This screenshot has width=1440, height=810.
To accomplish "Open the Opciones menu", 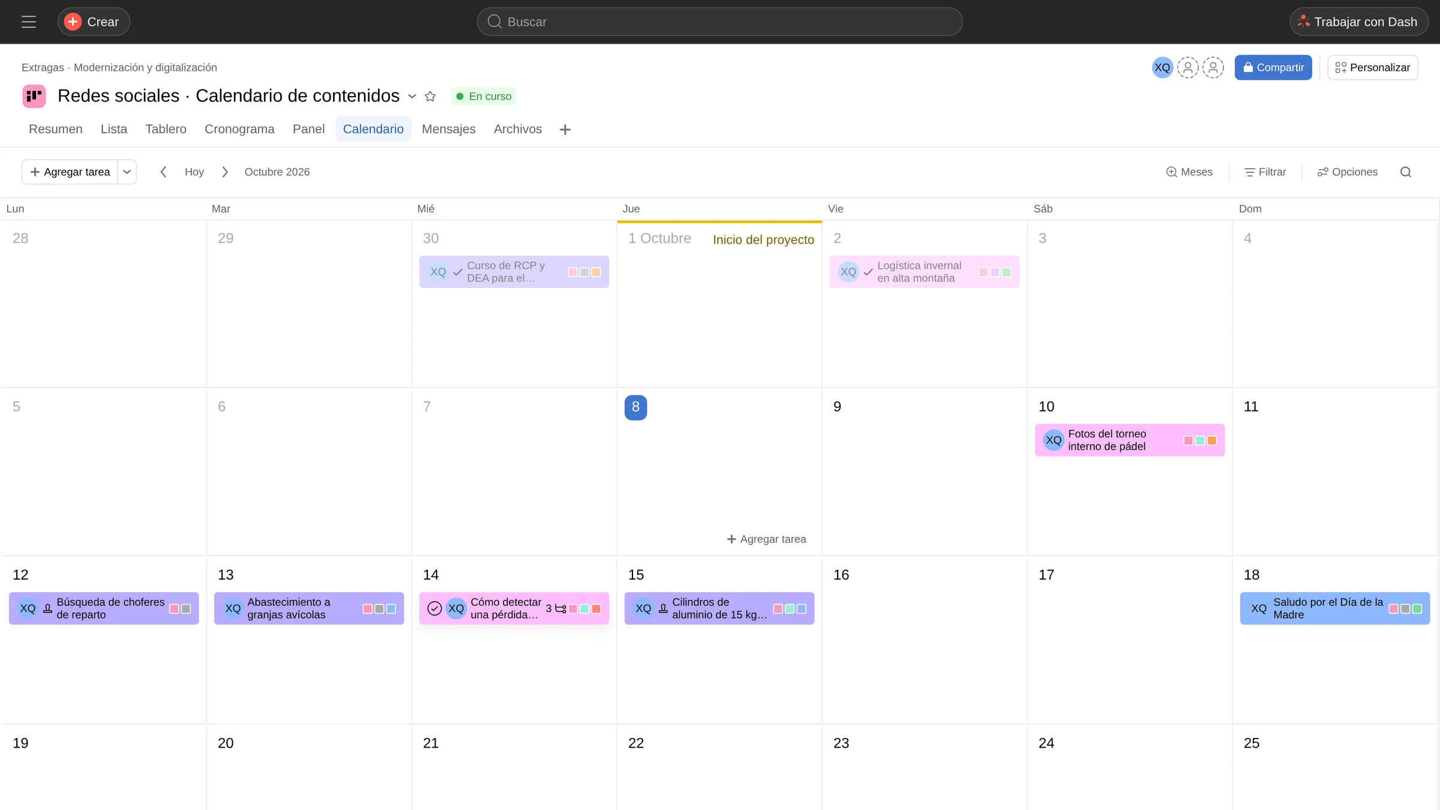I will pyautogui.click(x=1347, y=172).
